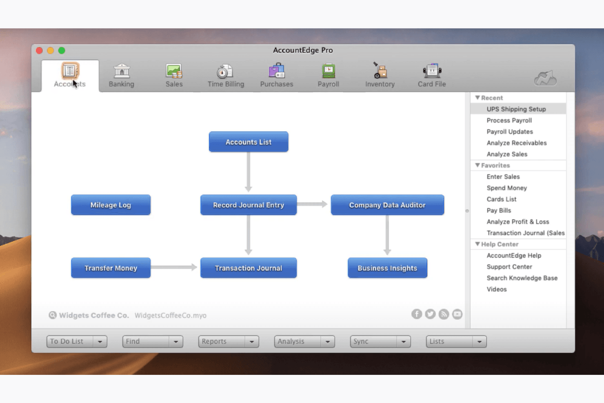
Task: Open the Transaction Journal flowchart button
Action: (249, 268)
